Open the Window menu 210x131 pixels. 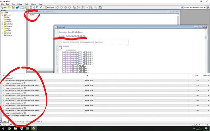pyautogui.click(x=34, y=4)
